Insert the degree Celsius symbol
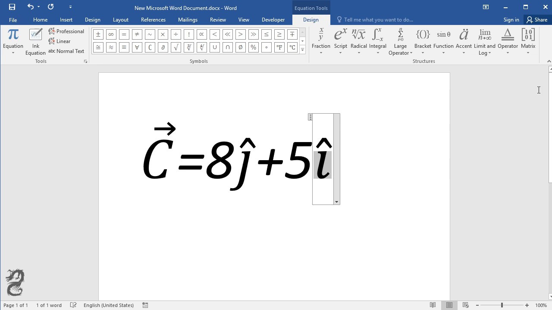Viewport: 552px width, 310px height. (292, 47)
